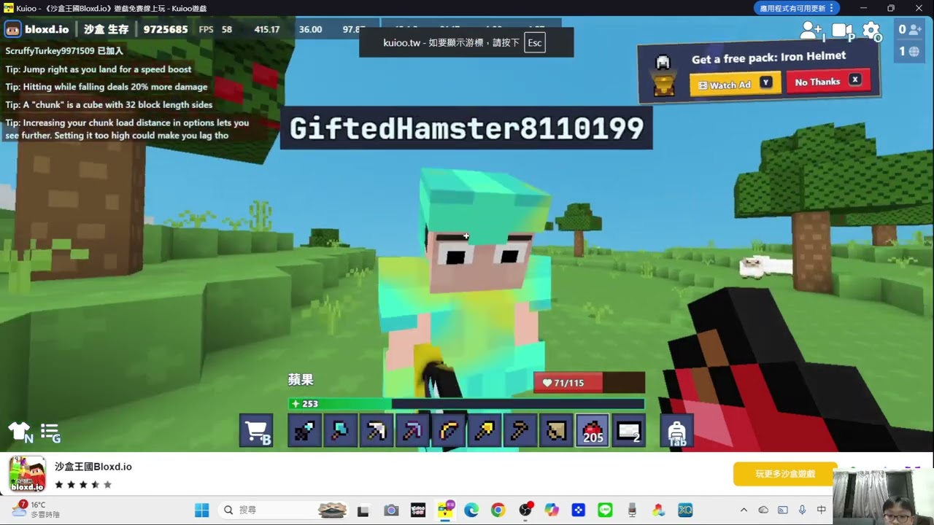Viewport: 934px width, 525px height.
Task: Open the skin shirt menu
Action: 20,432
